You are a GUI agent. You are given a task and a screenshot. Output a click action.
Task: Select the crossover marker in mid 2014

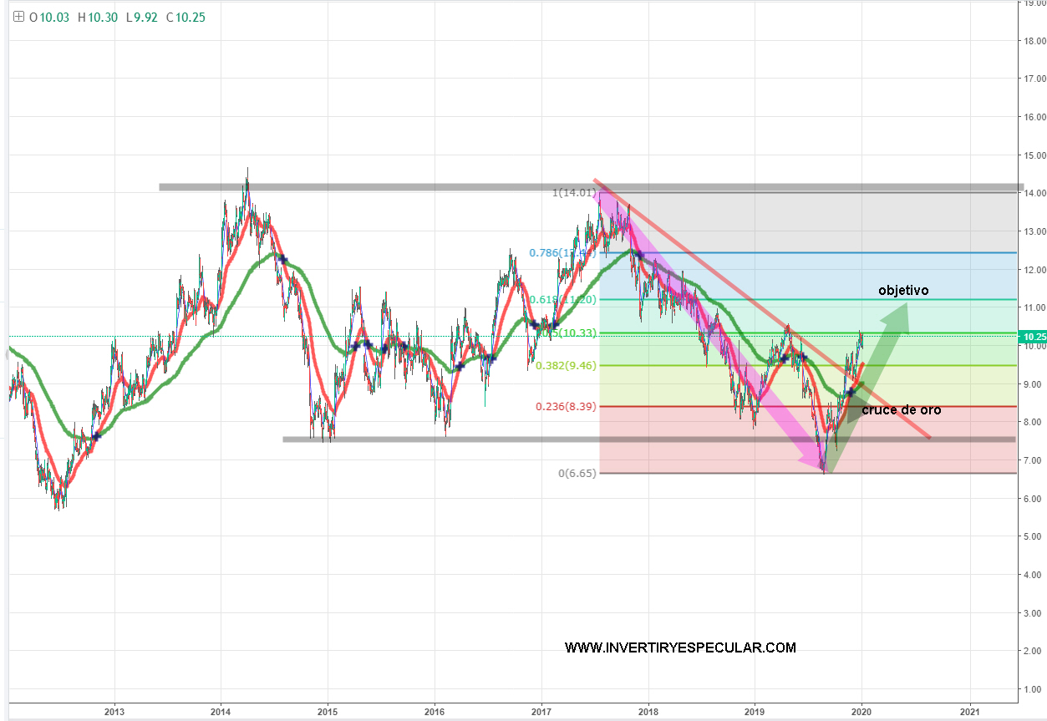[x=282, y=260]
